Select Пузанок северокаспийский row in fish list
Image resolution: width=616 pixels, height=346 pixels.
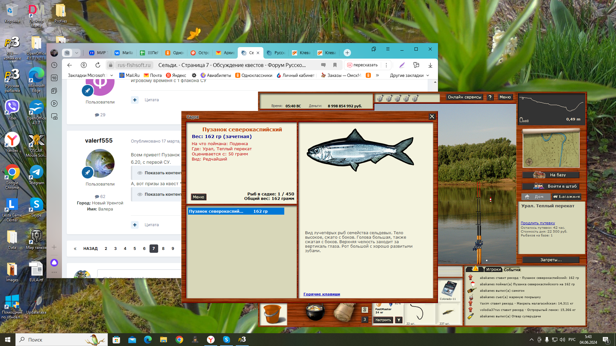(236, 211)
